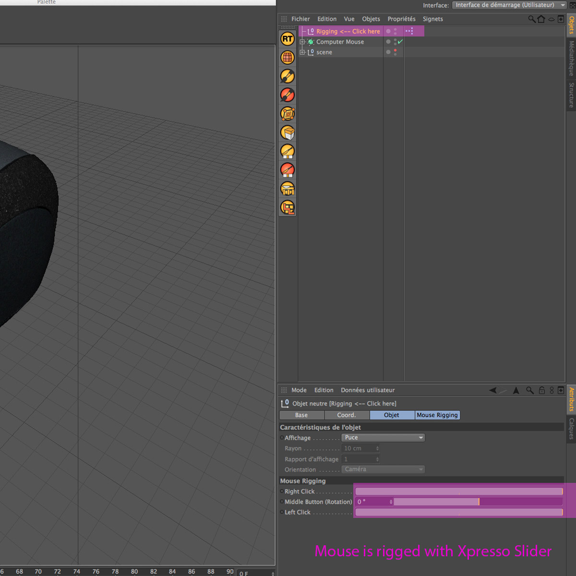Click the Middle Button (Rotation) slider

pos(478,502)
